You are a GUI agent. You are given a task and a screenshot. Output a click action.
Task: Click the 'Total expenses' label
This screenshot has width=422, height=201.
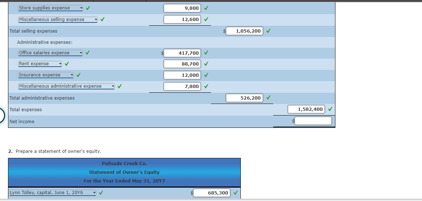(25, 110)
